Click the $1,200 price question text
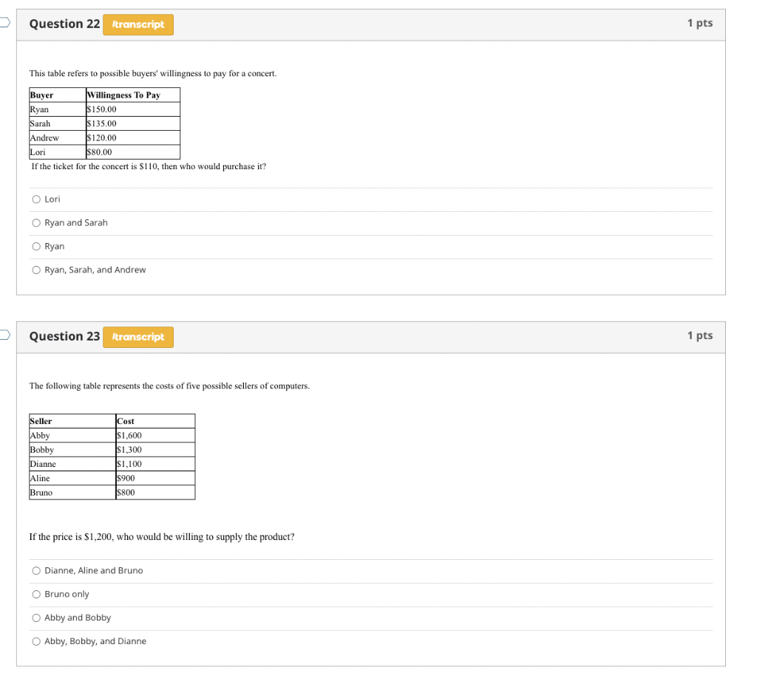The image size is (757, 687). [162, 537]
